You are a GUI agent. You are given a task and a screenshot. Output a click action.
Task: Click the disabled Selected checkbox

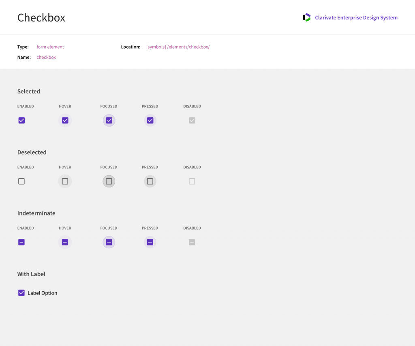(x=192, y=120)
